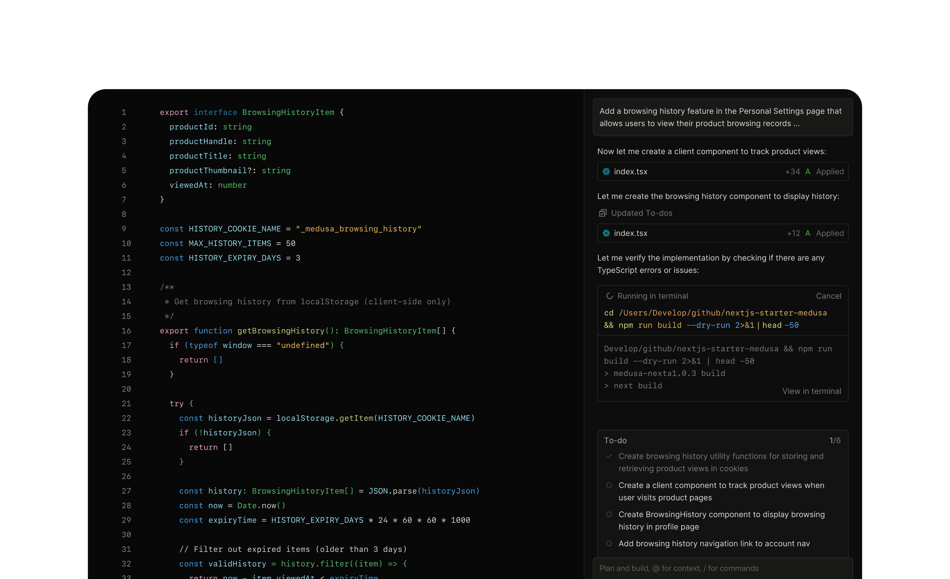Image resolution: width=950 pixels, height=579 pixels.
Task: Click the Applied status on the +34 index.tsx
Action: (830, 172)
